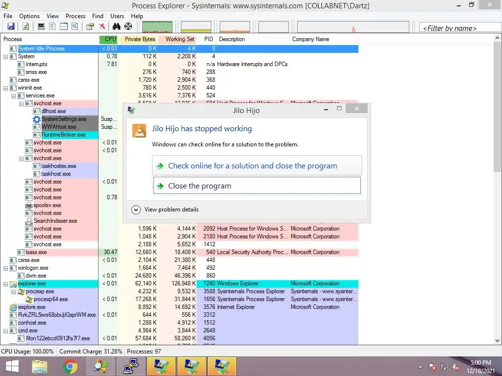502x376 pixels.
Task: Click the SearchIndexer.exe process icon
Action: pos(29,221)
